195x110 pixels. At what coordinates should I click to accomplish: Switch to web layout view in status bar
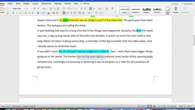click(x=154, y=106)
